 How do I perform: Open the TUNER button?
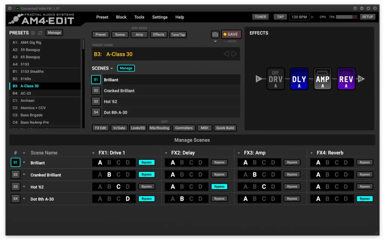coord(260,17)
